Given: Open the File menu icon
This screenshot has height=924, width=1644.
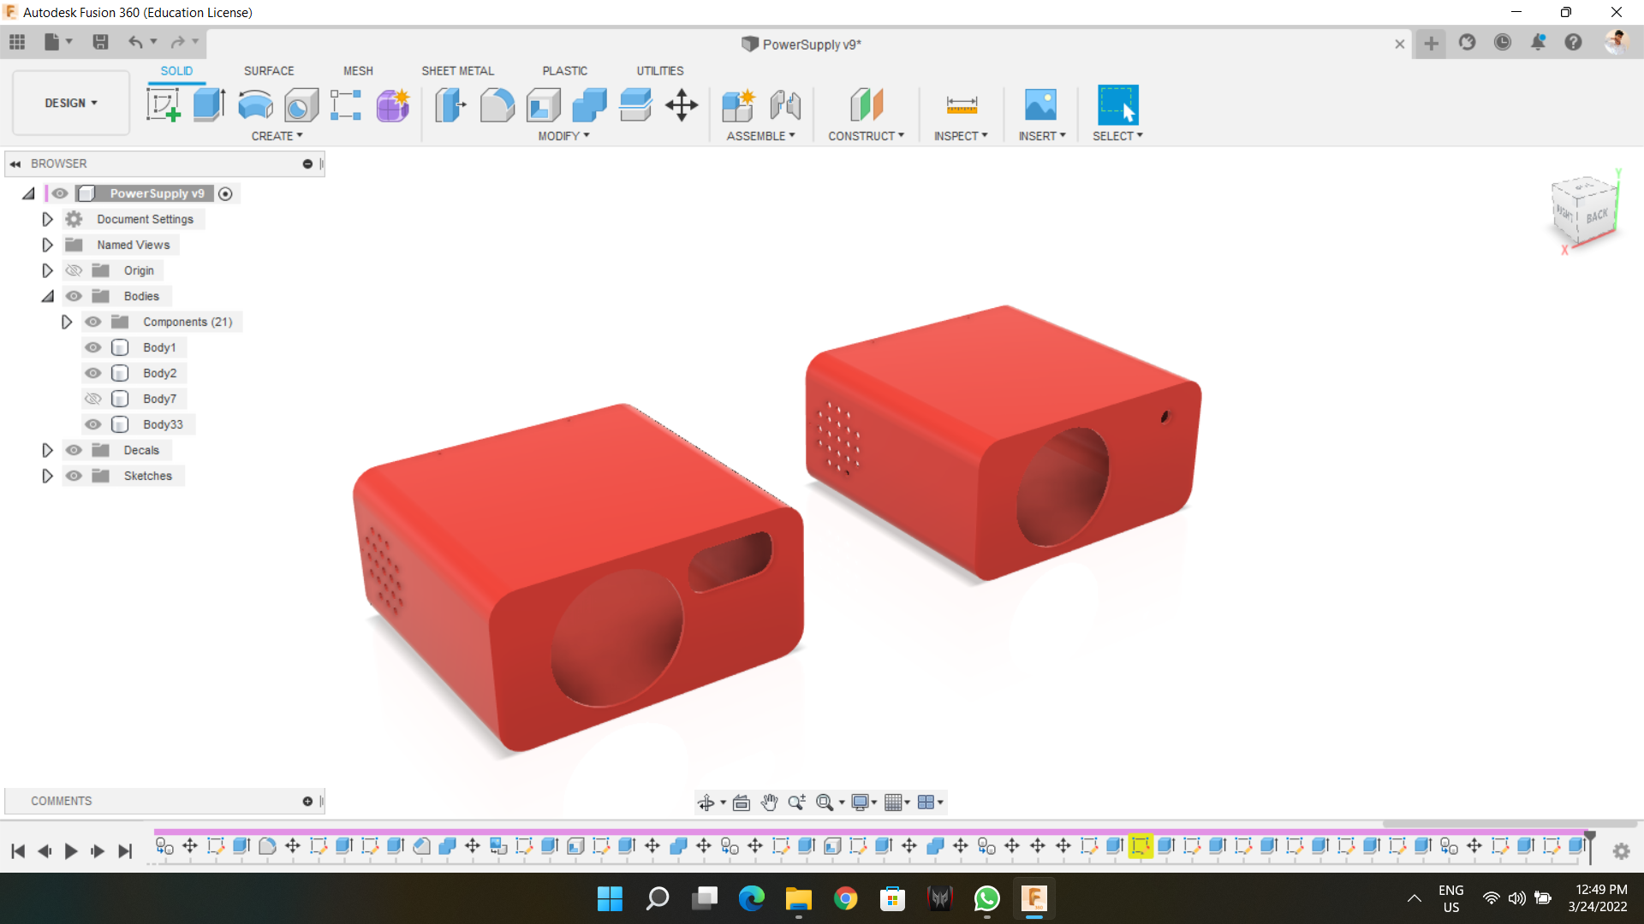Looking at the screenshot, I should [51, 41].
